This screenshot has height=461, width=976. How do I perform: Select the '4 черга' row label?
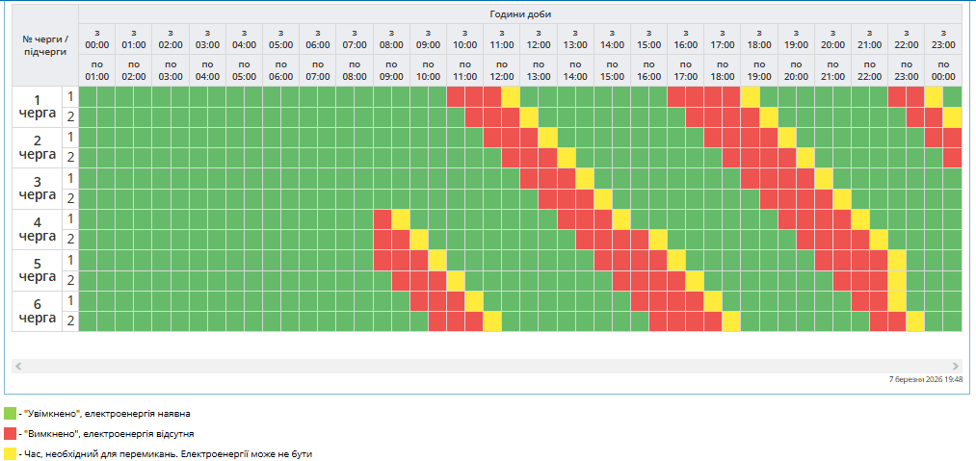[x=38, y=229]
